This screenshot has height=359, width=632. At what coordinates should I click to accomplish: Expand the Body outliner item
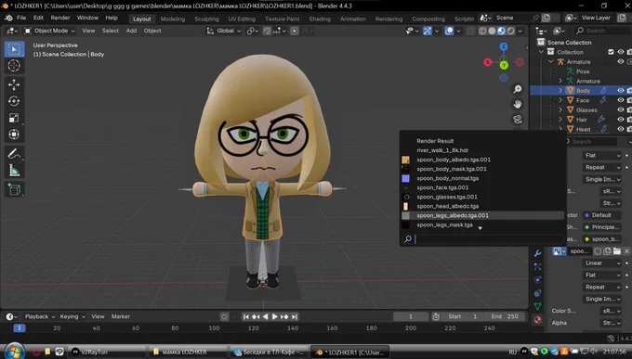(560, 91)
